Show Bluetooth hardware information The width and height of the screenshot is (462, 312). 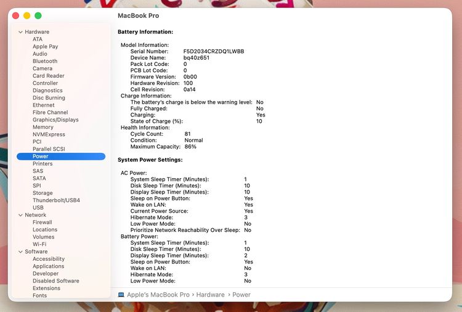(45, 61)
